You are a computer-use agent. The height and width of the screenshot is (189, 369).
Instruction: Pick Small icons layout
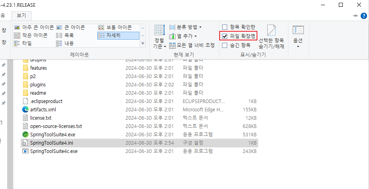pyautogui.click(x=31, y=35)
